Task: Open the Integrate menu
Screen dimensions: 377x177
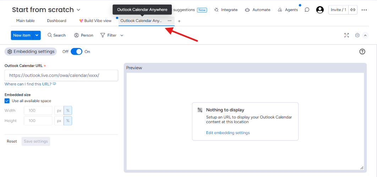Action: (x=226, y=10)
